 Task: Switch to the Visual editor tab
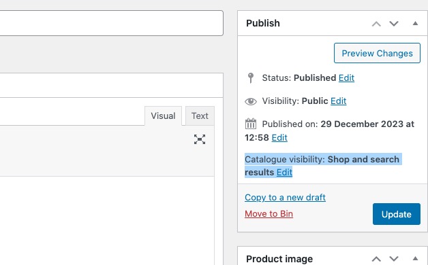(x=163, y=116)
